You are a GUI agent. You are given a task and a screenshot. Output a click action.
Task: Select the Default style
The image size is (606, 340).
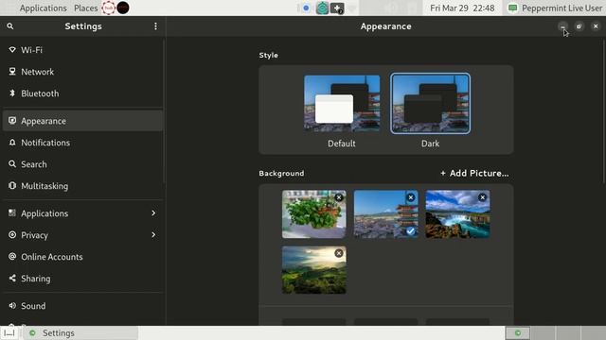342,104
